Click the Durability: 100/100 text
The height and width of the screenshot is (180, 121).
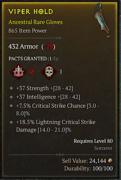tap(88, 169)
